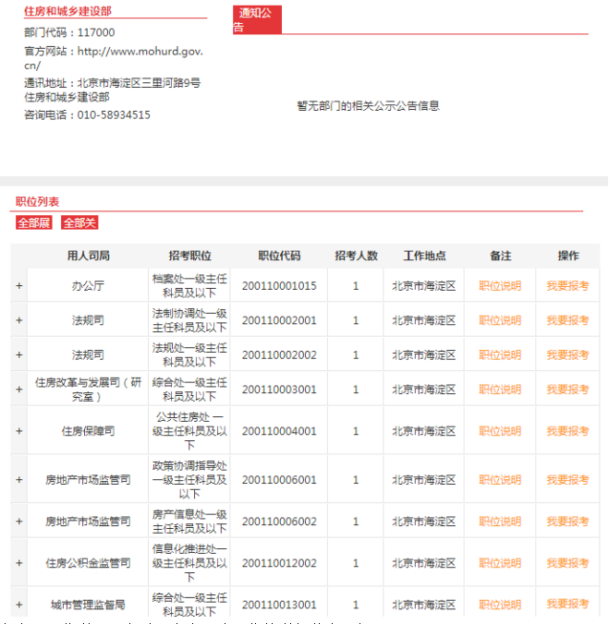Open 职位说明 for 住房公积金监管司 position
Image resolution: width=609 pixels, height=624 pixels.
(x=500, y=563)
